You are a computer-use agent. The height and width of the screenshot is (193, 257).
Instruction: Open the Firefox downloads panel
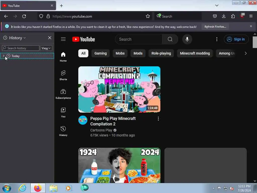tap(224, 16)
